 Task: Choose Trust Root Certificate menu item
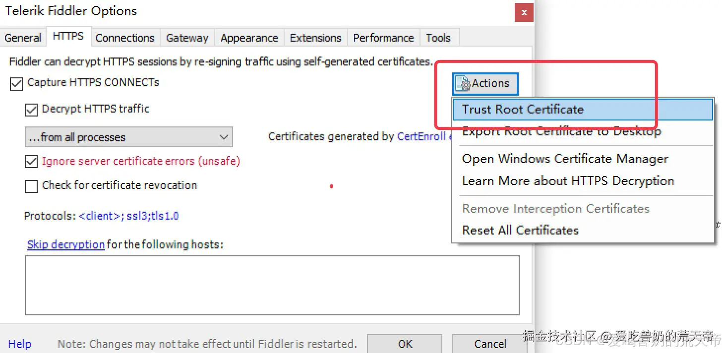583,110
